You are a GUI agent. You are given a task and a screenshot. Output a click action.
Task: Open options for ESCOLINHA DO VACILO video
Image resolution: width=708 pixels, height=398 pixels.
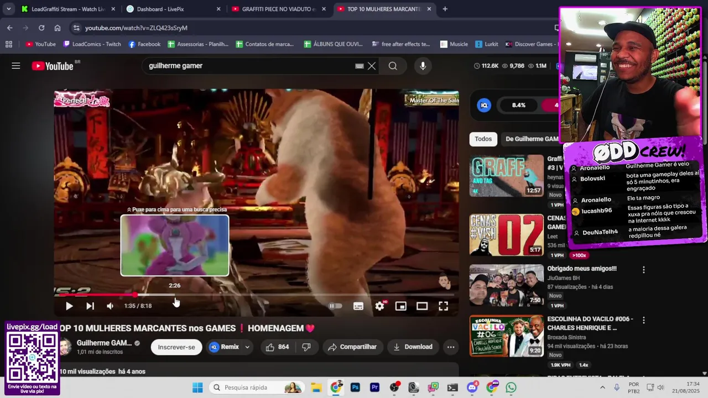pyautogui.click(x=643, y=321)
